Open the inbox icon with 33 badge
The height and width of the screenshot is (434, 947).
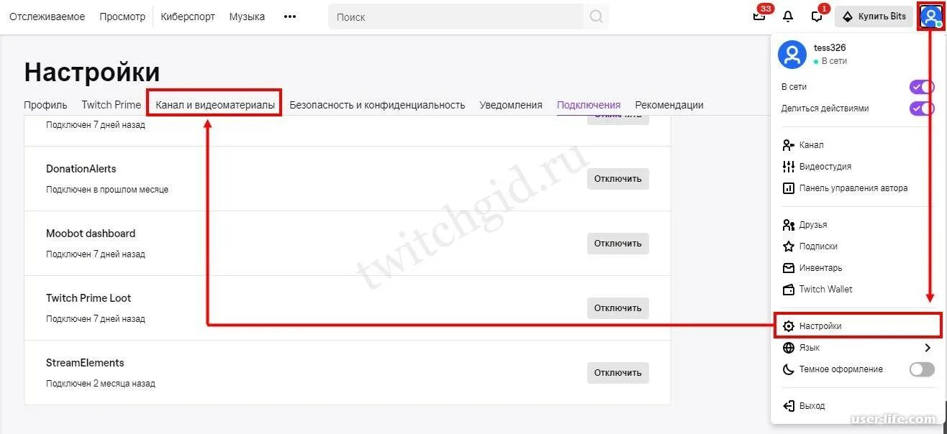pos(759,16)
